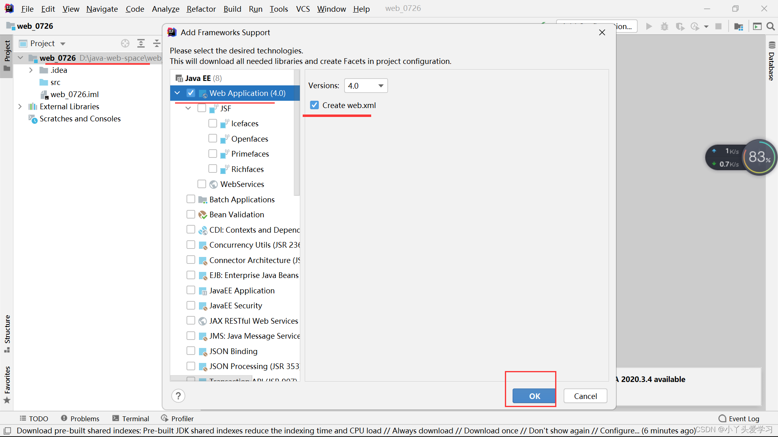Open the Problems tool window
Viewport: 778px width, 437px height.
pos(80,418)
